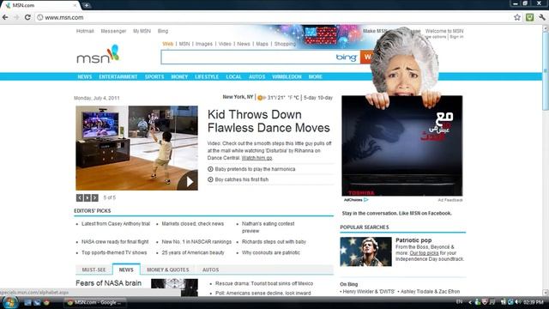This screenshot has height=309, width=549.
Task: Open NASA crew ready for final flight
Action: pyautogui.click(x=115, y=242)
